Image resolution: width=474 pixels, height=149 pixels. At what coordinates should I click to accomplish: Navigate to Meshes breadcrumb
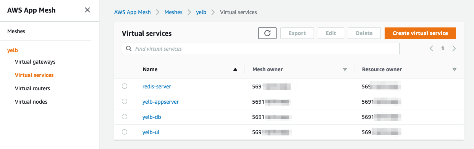(x=173, y=12)
